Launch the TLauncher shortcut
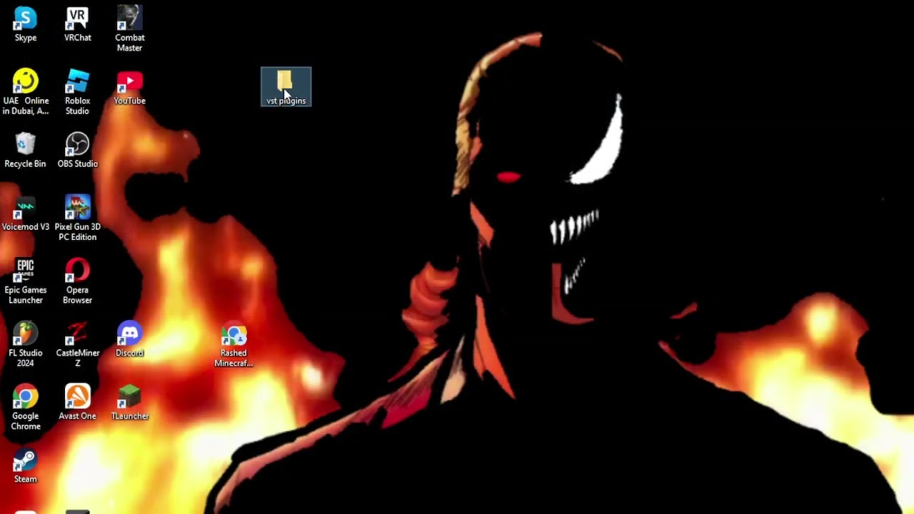Viewport: 914px width, 514px height. (x=129, y=403)
